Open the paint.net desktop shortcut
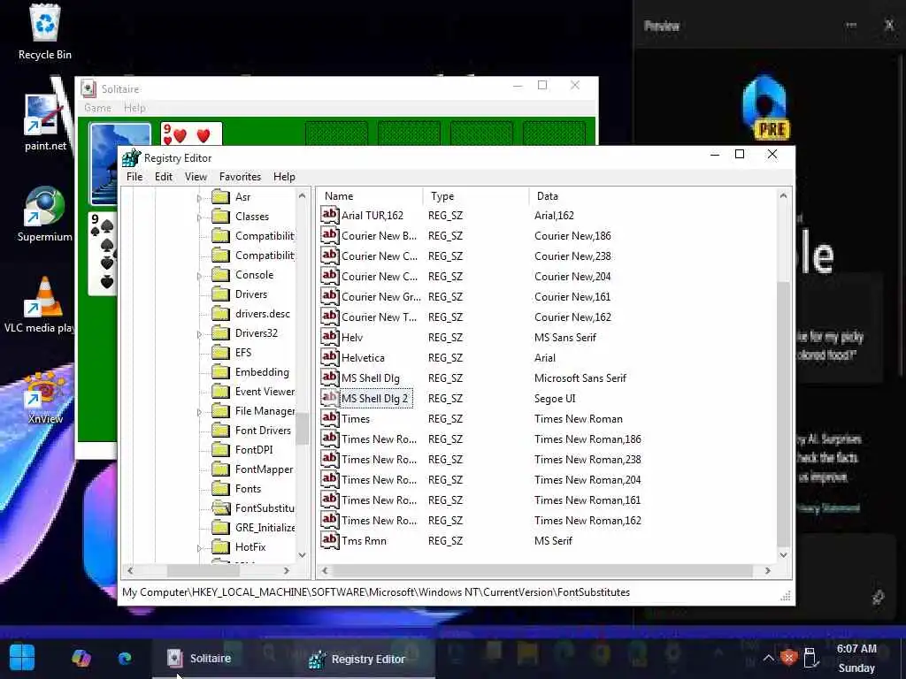 click(x=45, y=123)
